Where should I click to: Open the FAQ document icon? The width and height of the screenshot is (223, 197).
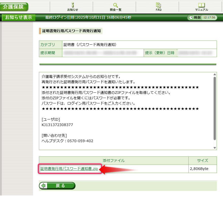coord(158,5)
